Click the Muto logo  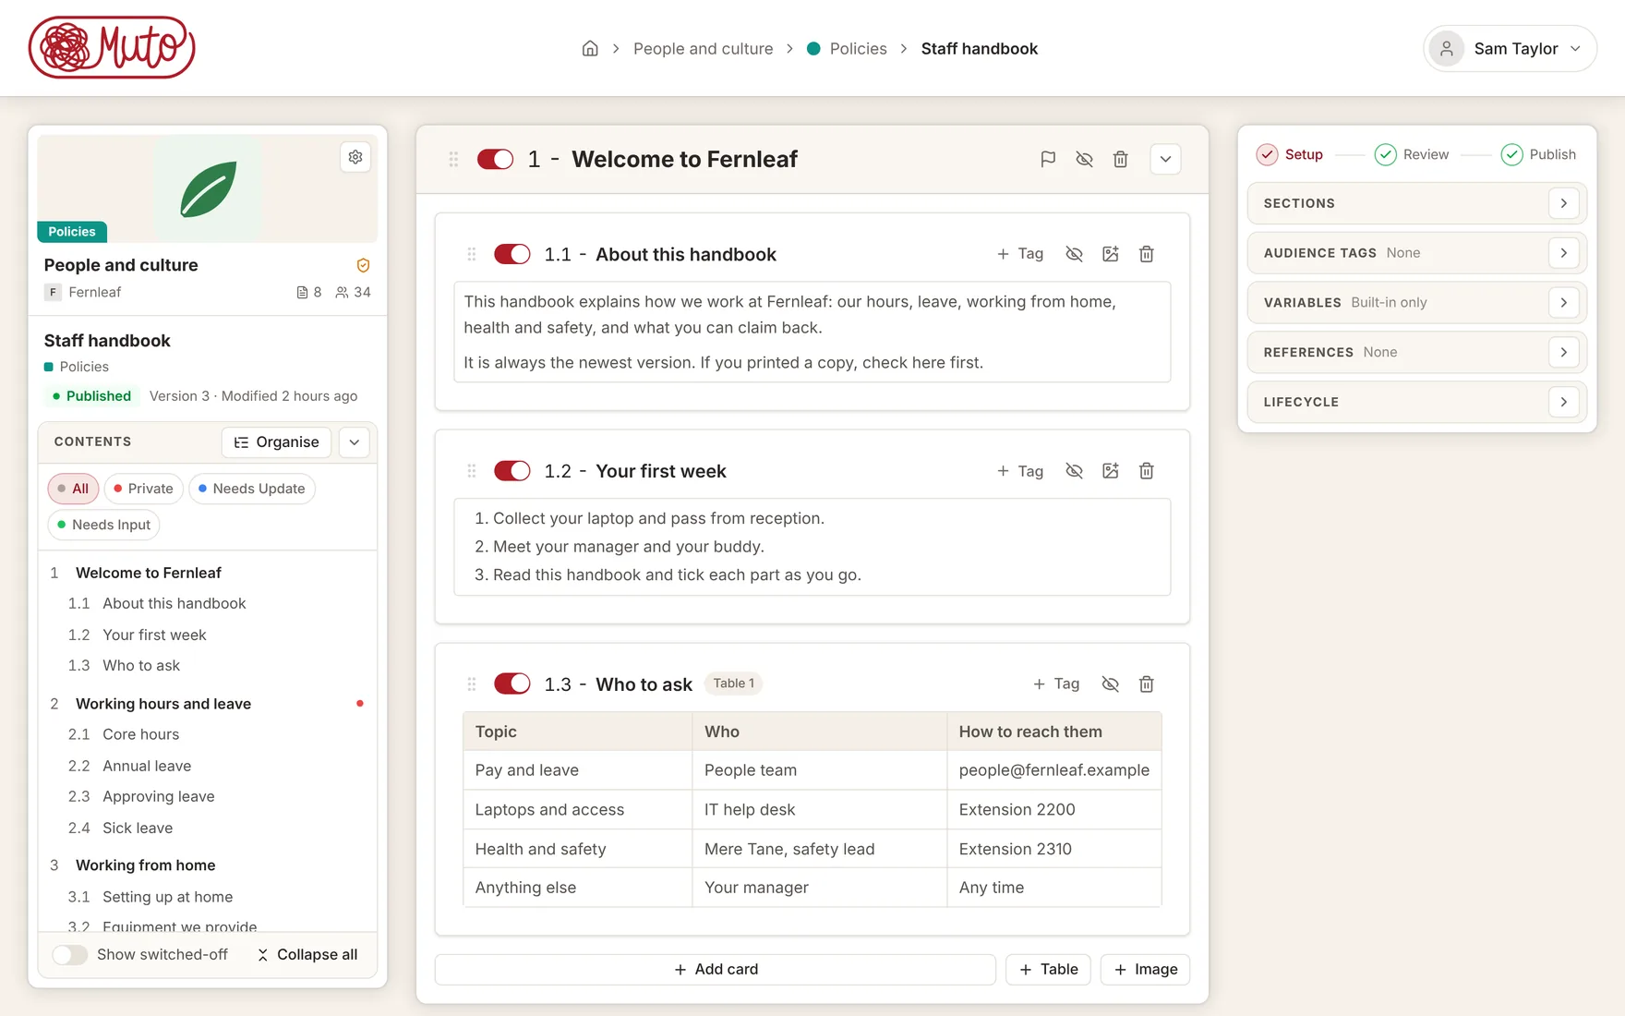(112, 47)
